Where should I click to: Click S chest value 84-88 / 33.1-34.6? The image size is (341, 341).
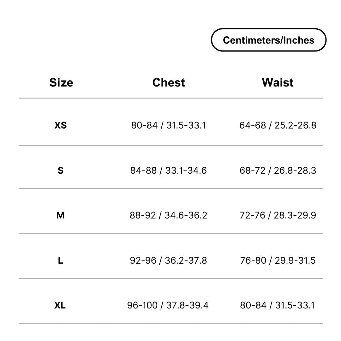tap(169, 170)
